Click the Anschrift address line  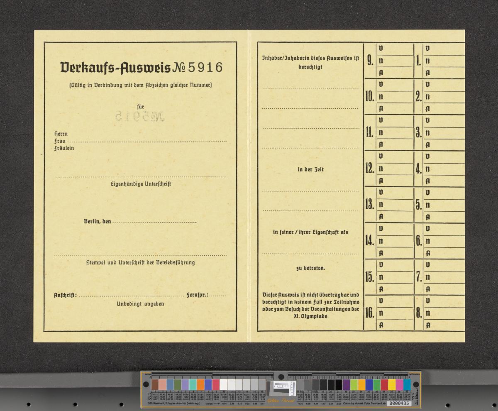point(132,296)
